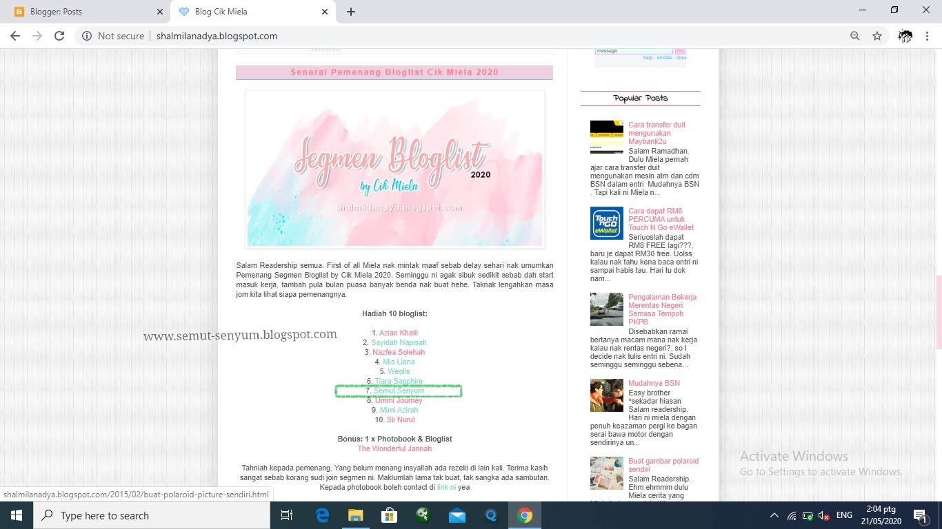Open the Mudahnya BSN post

point(654,383)
